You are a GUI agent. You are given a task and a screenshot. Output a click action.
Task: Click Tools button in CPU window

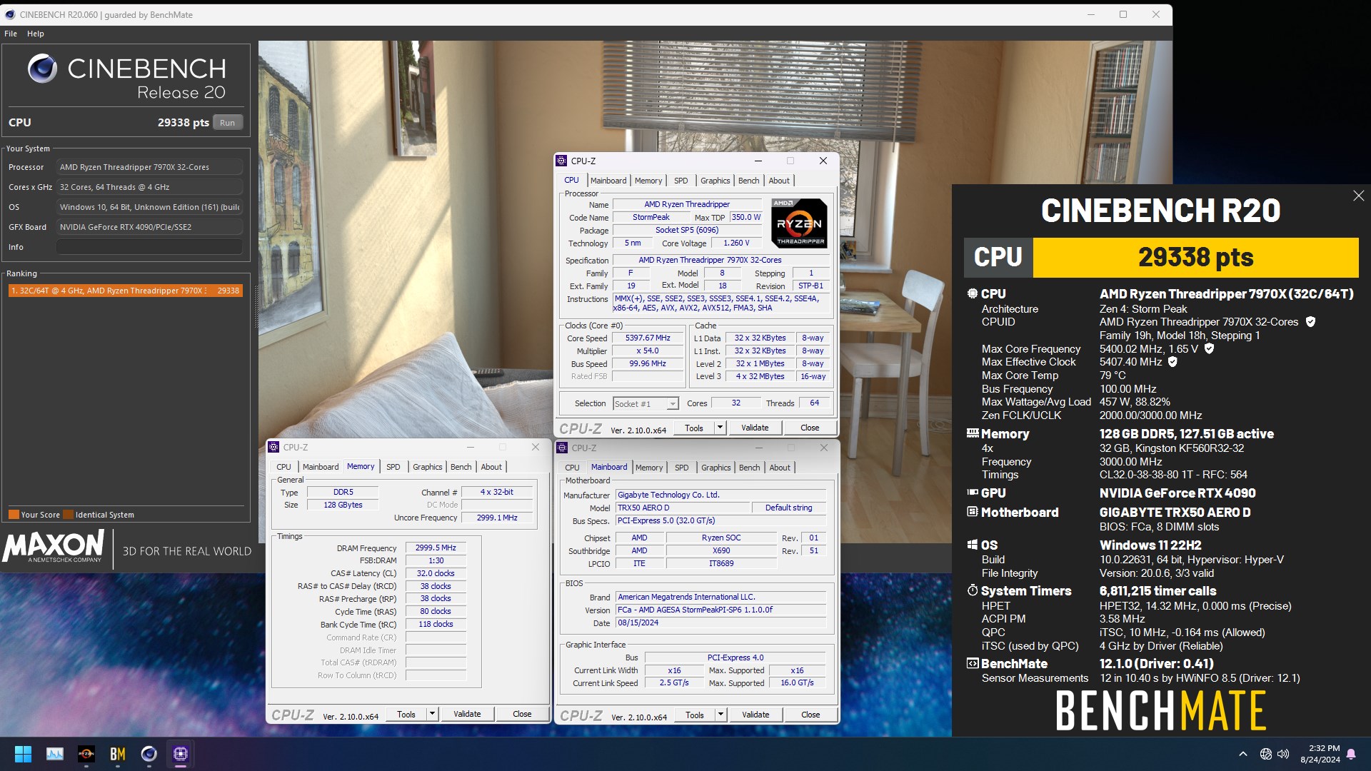coord(694,428)
